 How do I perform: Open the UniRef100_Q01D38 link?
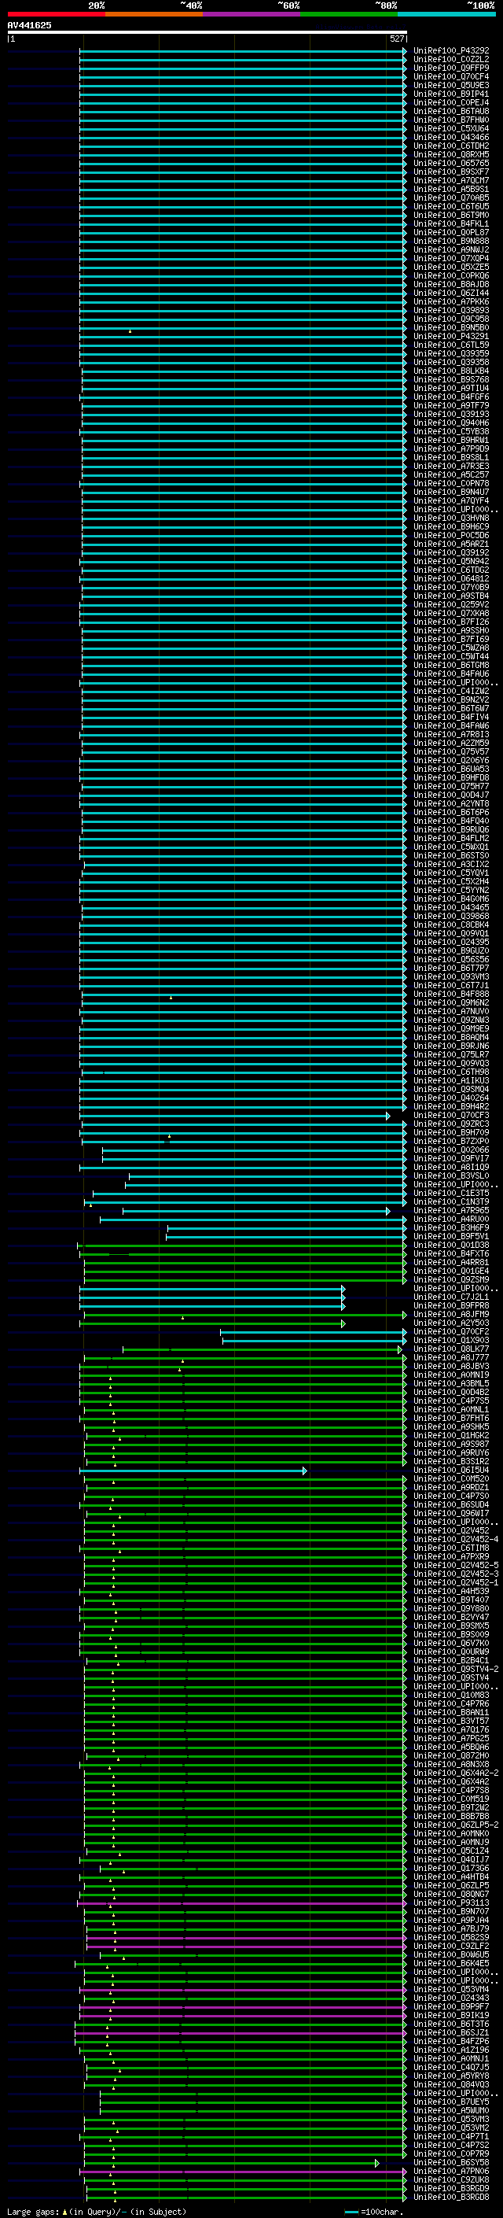point(450,1245)
